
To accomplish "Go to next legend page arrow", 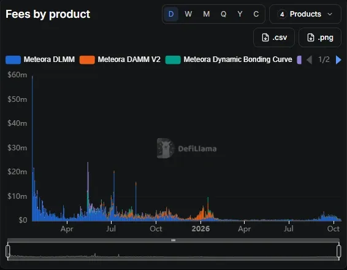I will tap(338, 60).
